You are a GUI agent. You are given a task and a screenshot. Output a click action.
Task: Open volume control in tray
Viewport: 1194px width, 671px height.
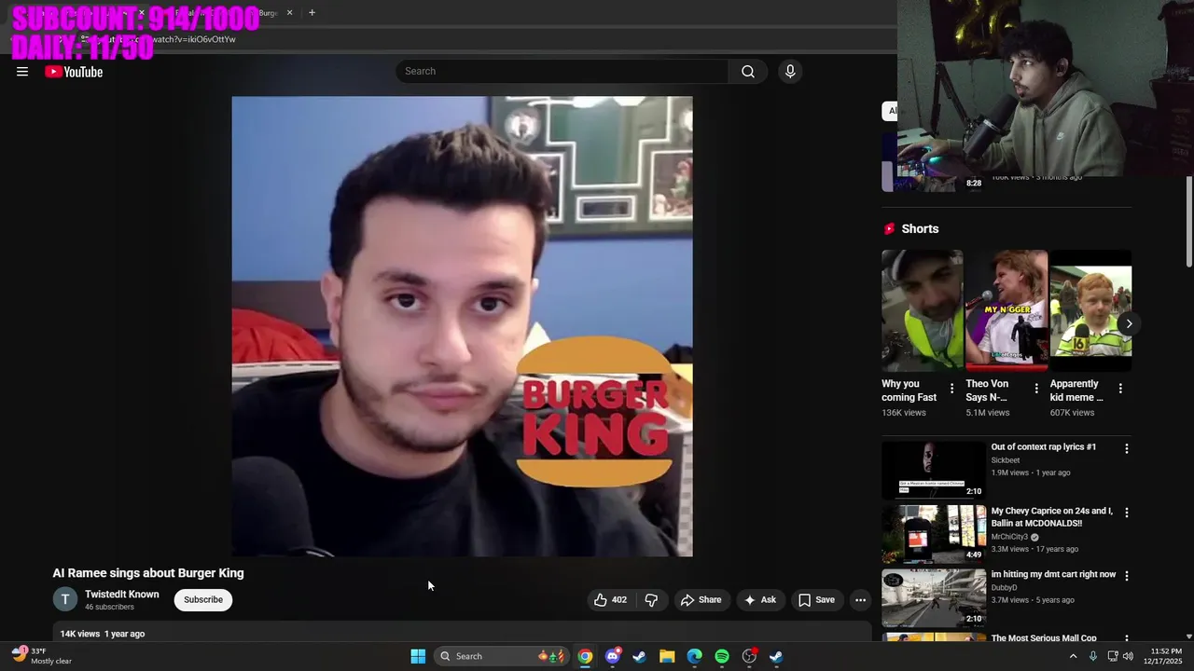coord(1129,656)
